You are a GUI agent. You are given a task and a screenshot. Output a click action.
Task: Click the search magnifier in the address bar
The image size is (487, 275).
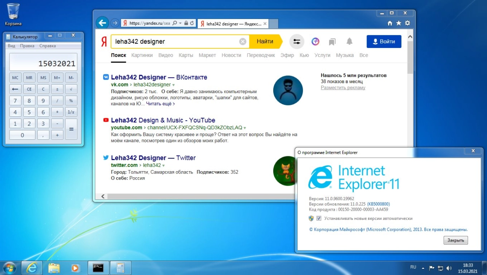point(175,23)
